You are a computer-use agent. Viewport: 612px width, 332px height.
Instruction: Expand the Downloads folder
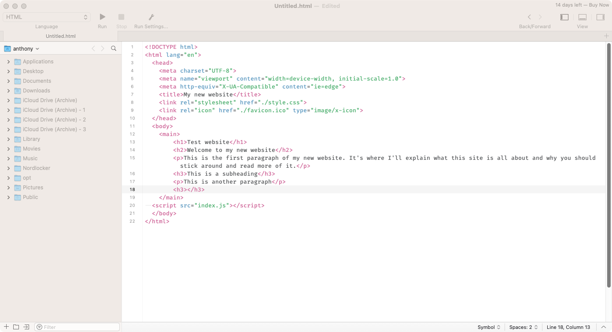[x=8, y=91]
